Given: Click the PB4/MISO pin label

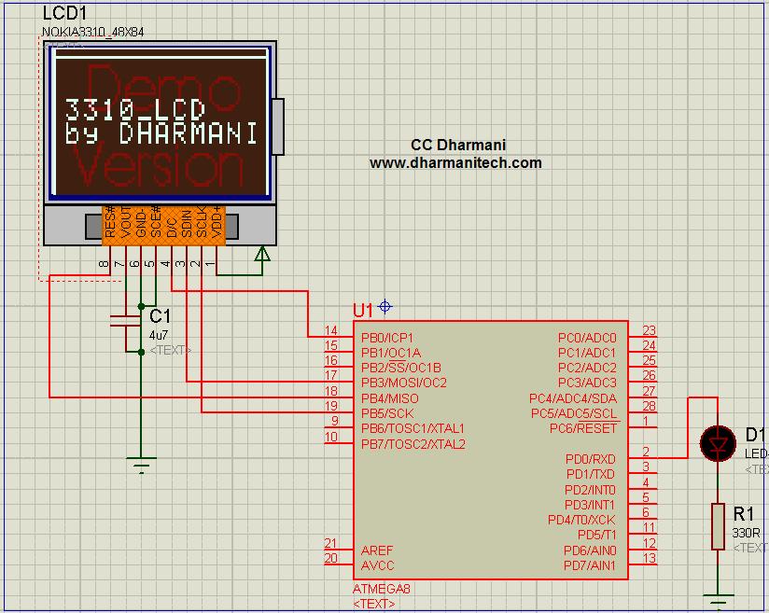Looking at the screenshot, I should 389,398.
